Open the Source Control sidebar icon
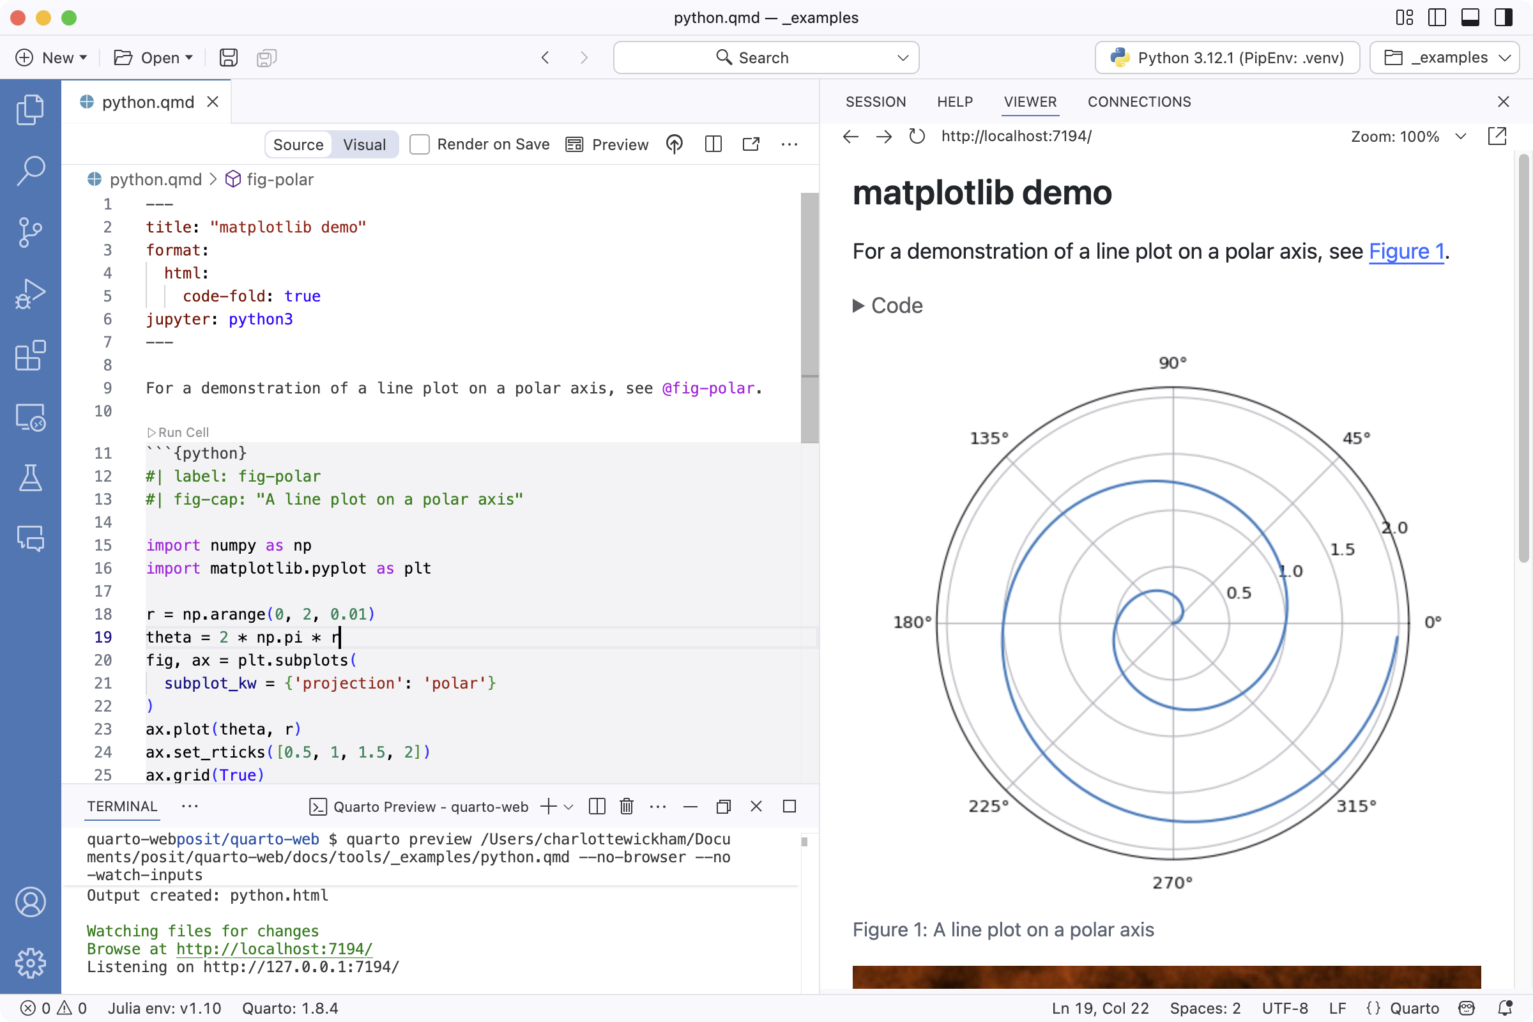 click(x=30, y=232)
